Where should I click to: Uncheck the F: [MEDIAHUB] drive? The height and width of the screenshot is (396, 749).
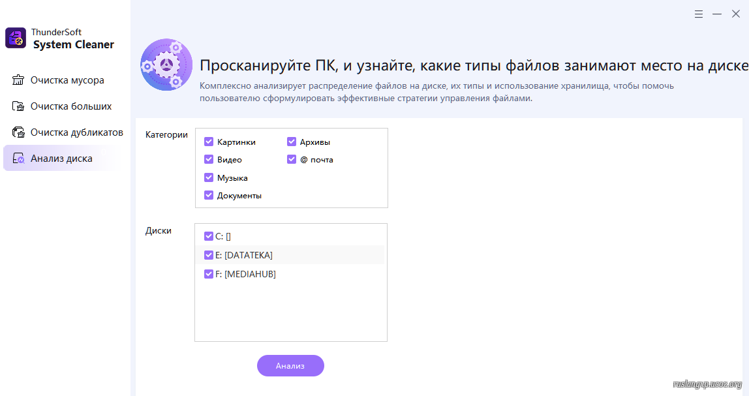209,274
